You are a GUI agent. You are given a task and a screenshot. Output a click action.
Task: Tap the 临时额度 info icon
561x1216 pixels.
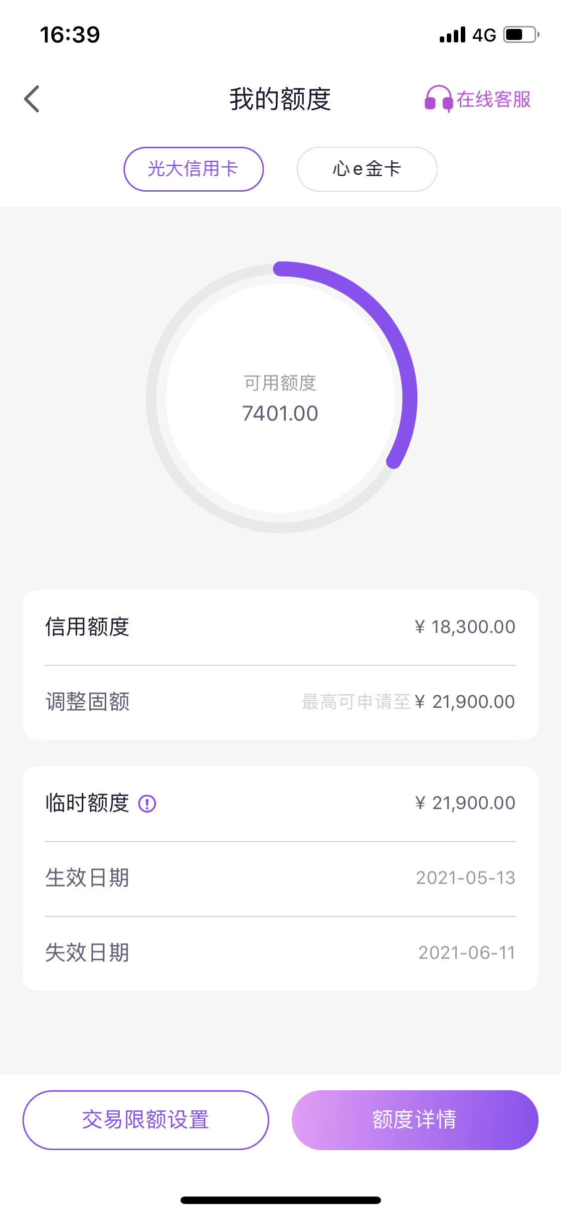click(147, 804)
